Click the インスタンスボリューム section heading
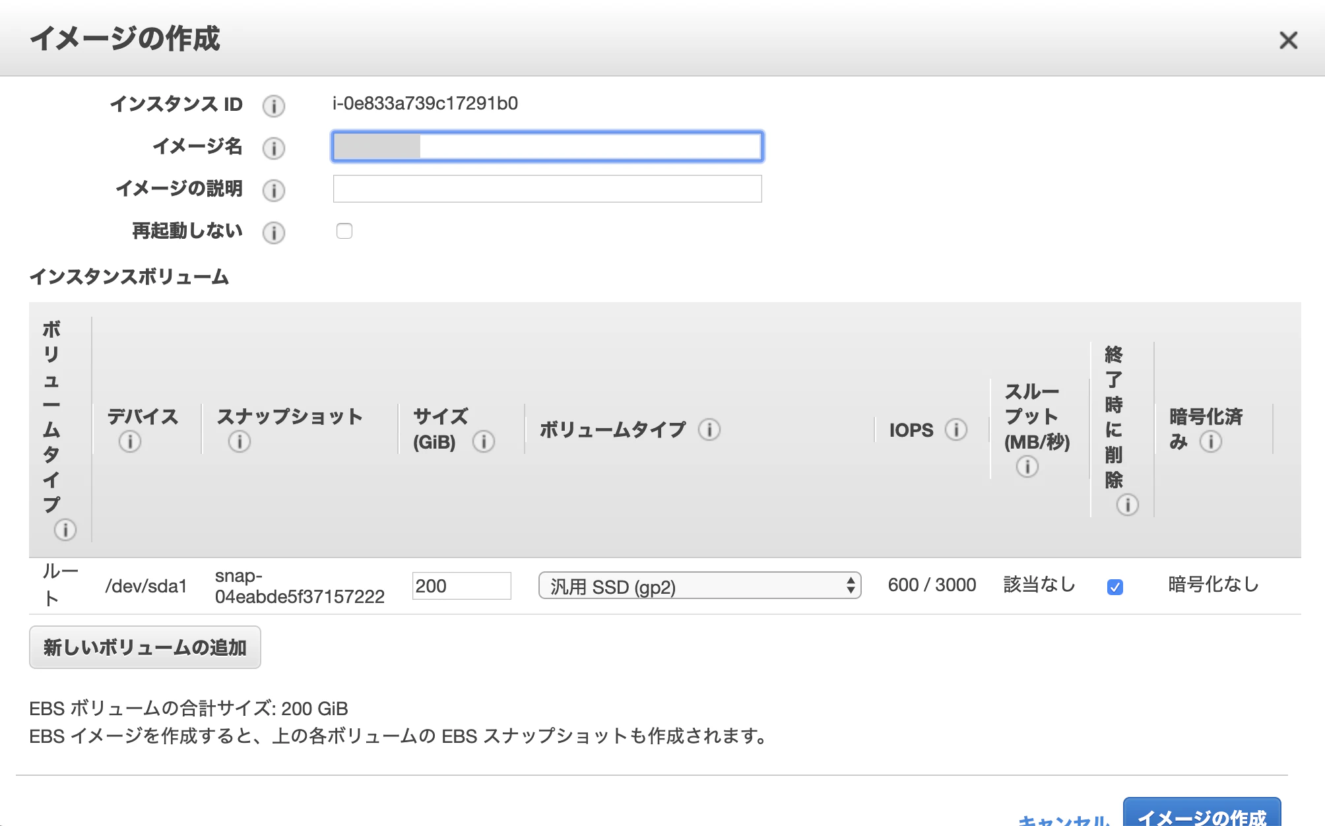Viewport: 1325px width, 826px height. 129,276
